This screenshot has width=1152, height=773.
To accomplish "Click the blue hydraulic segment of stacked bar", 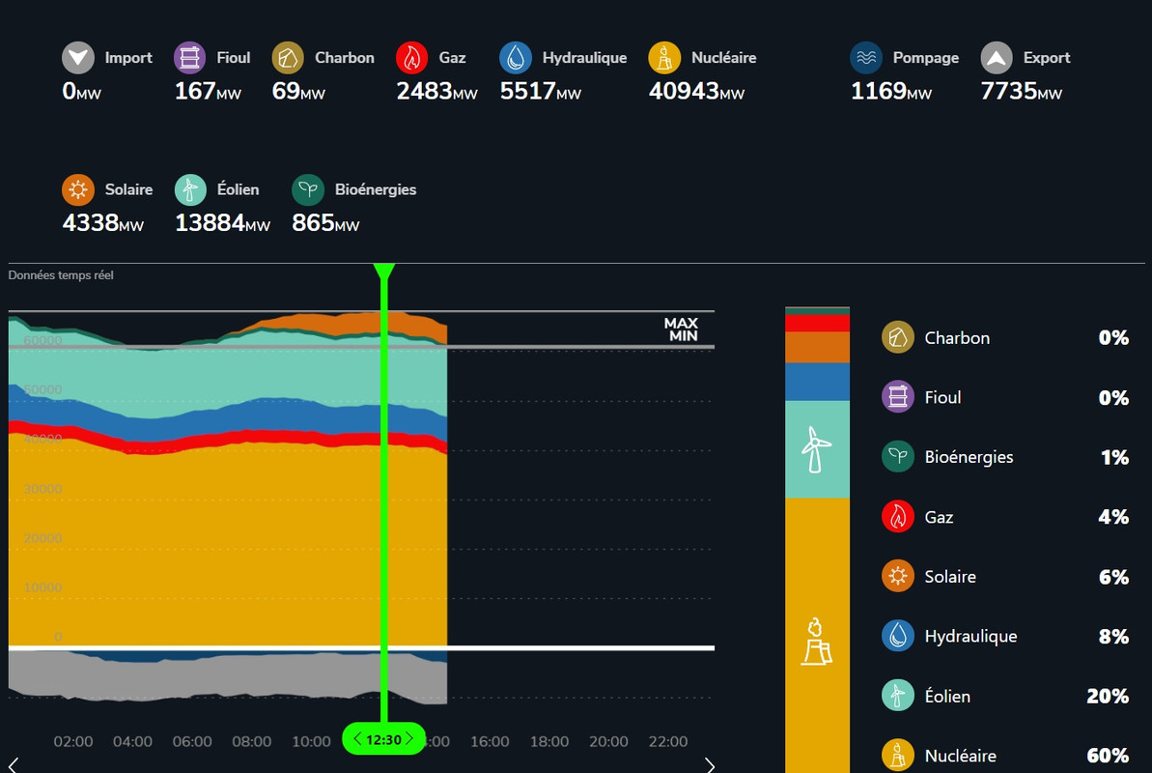I will (817, 382).
